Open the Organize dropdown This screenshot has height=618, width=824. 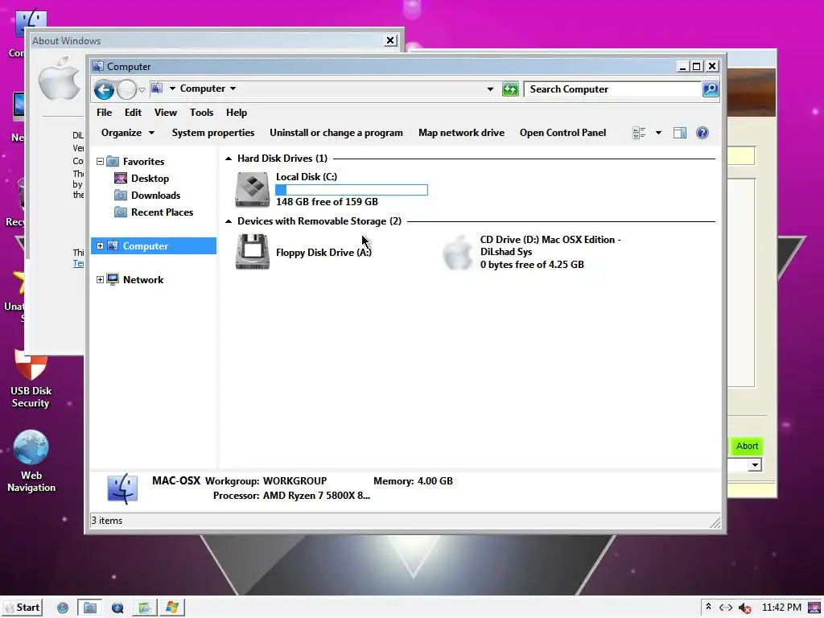(x=128, y=133)
